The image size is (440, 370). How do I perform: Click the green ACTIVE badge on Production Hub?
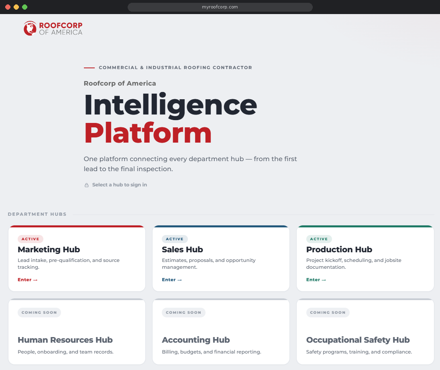[x=319, y=239]
